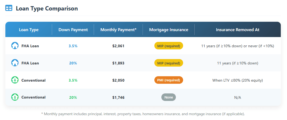Click the green icon for Conventional 3.5% row
This screenshot has width=287, height=120.
(15, 80)
